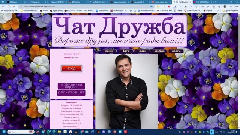Click the Сейчас в чате: 1 text at top
Screen dimensions: 240x135
click(72, 54)
